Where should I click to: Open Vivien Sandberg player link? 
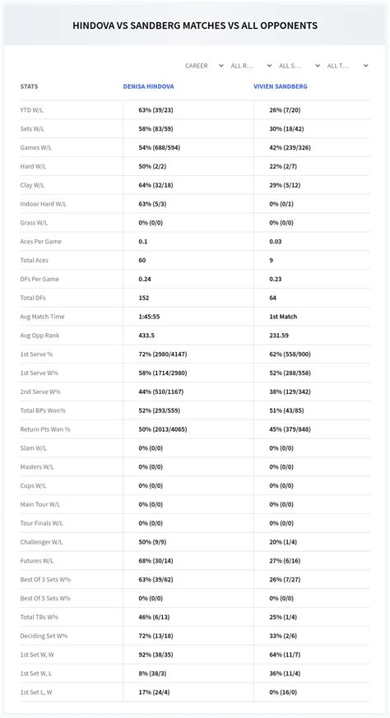point(281,86)
